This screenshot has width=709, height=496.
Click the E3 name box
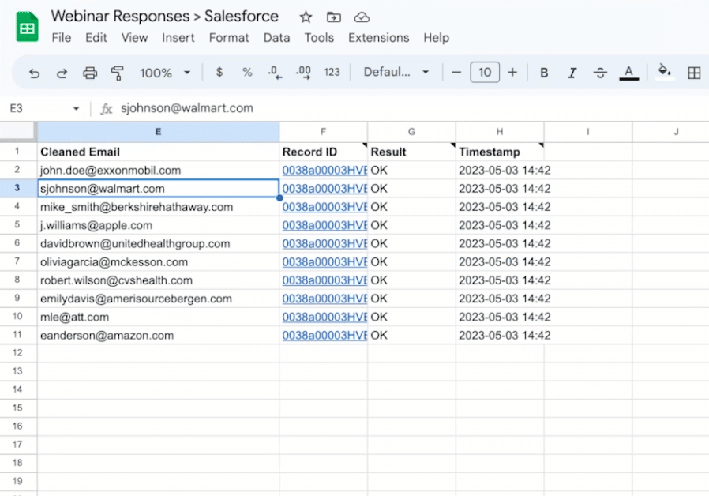pyautogui.click(x=17, y=108)
